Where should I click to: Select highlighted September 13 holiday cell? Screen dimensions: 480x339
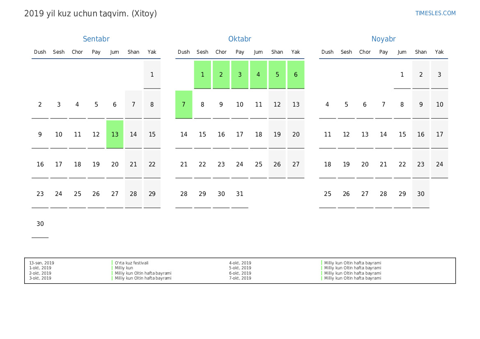click(x=115, y=134)
